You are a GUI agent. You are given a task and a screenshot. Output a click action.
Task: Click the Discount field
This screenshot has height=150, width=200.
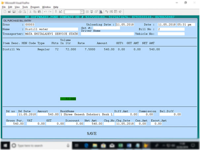[74, 124]
